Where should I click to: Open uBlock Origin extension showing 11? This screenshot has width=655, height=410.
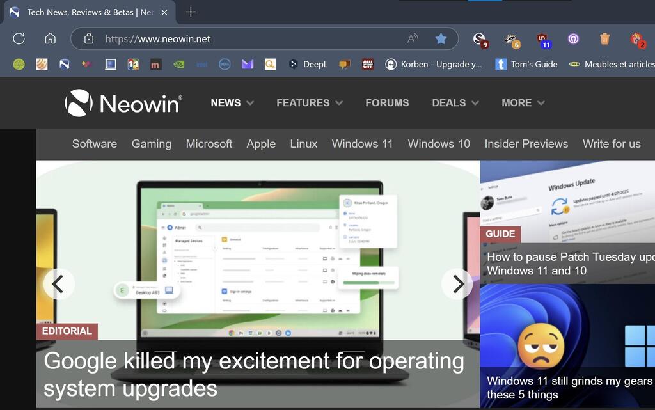click(x=544, y=40)
